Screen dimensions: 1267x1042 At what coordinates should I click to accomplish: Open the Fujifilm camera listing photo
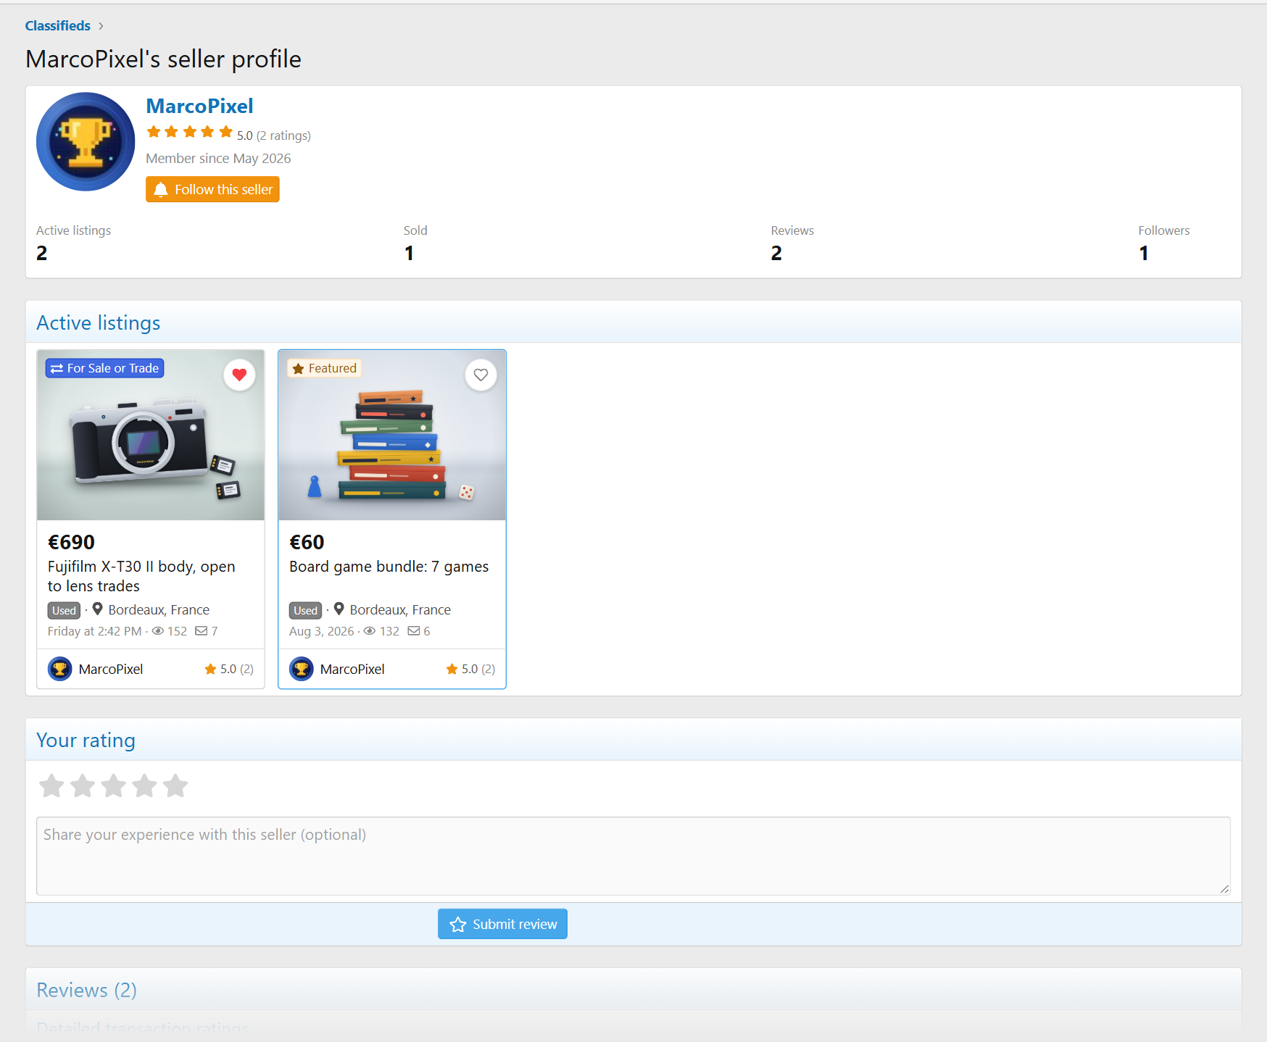pos(151,435)
